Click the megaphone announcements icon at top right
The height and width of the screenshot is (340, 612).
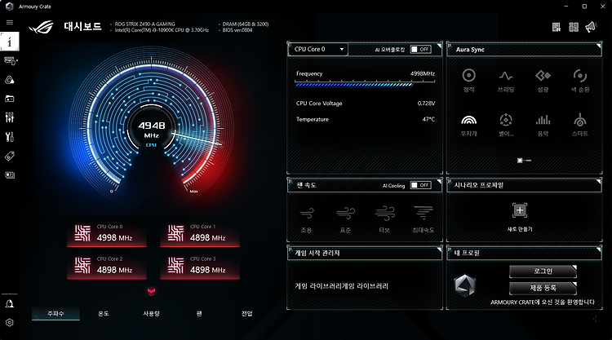591,27
